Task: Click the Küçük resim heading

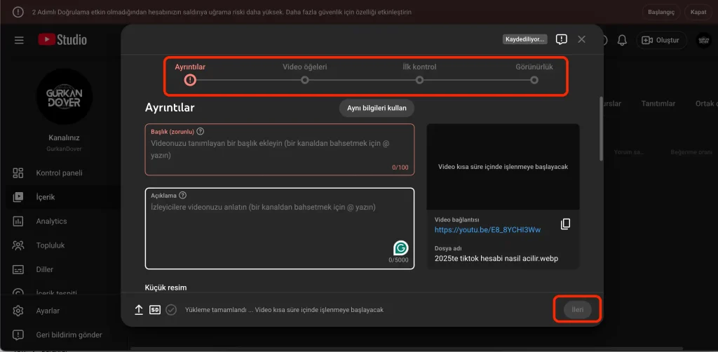Action: [x=165, y=287]
